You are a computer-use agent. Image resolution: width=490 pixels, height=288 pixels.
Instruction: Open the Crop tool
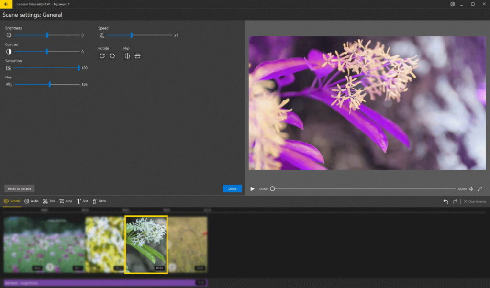(66, 201)
